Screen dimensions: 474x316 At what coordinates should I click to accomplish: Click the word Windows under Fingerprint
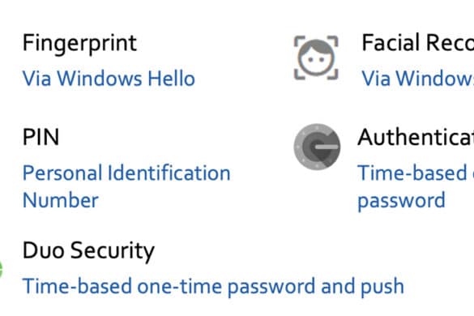[100, 79]
